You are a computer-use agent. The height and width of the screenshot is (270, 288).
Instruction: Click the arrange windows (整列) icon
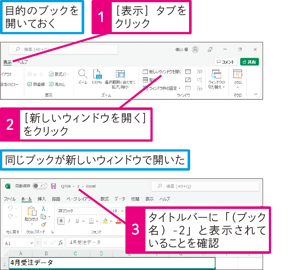[145, 80]
